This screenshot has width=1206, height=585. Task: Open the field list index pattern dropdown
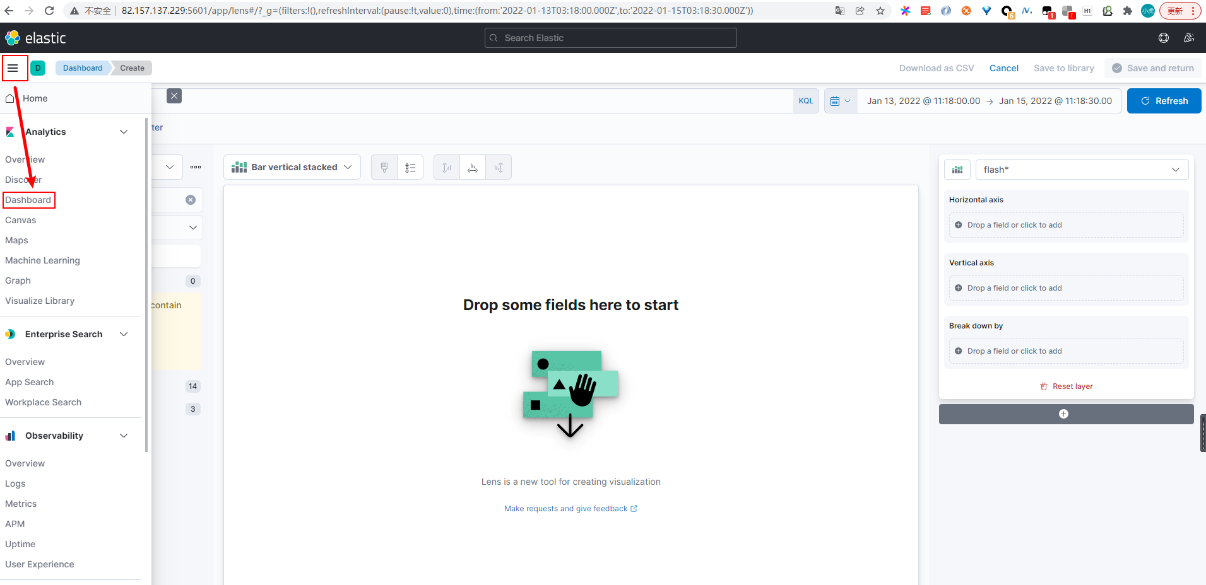tap(170, 167)
